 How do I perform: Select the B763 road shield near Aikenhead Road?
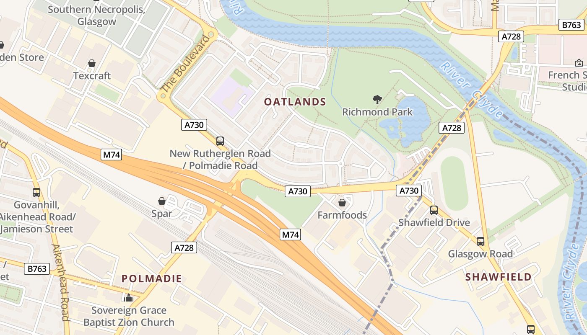[37, 269]
